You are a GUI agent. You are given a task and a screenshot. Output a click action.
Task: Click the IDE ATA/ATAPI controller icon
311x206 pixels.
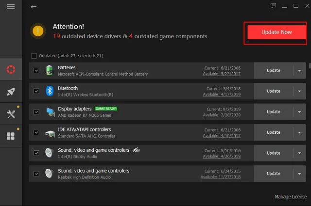(50, 134)
